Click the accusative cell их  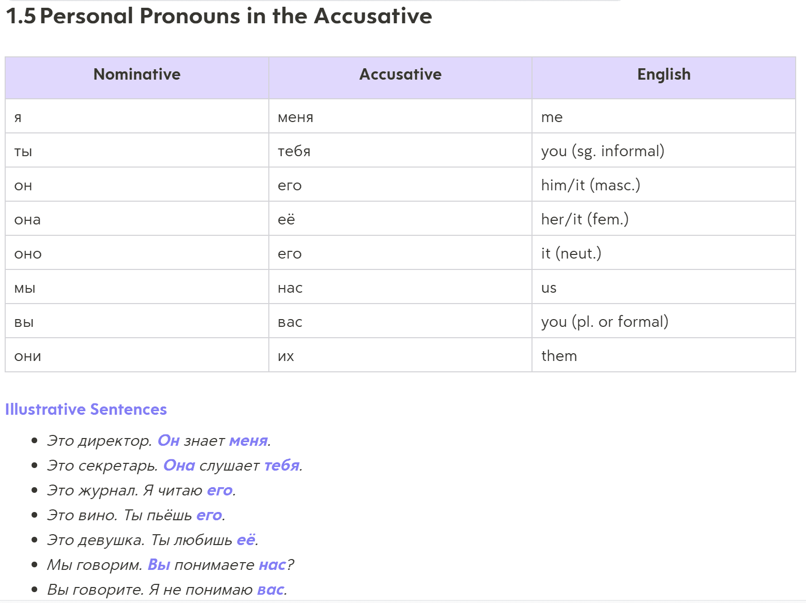[x=285, y=356]
